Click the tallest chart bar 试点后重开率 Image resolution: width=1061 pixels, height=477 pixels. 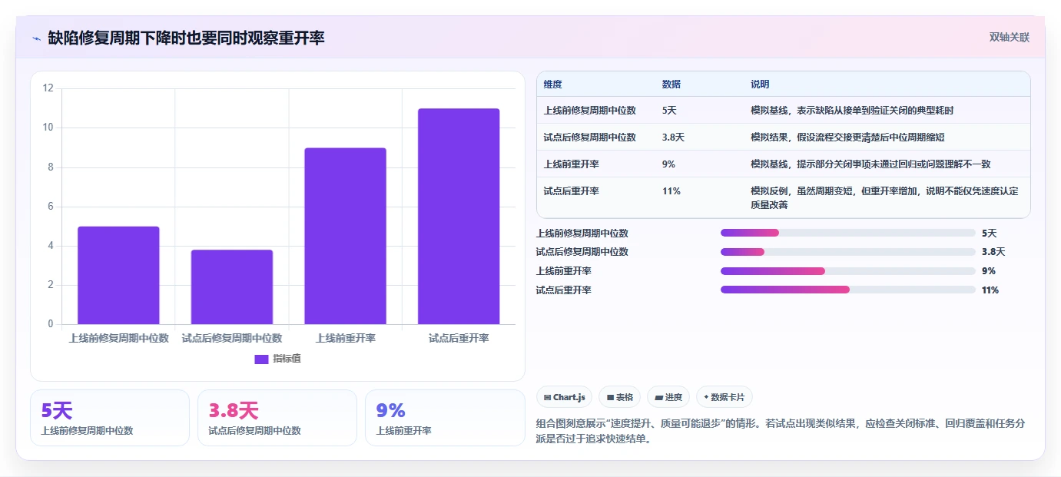(x=459, y=217)
